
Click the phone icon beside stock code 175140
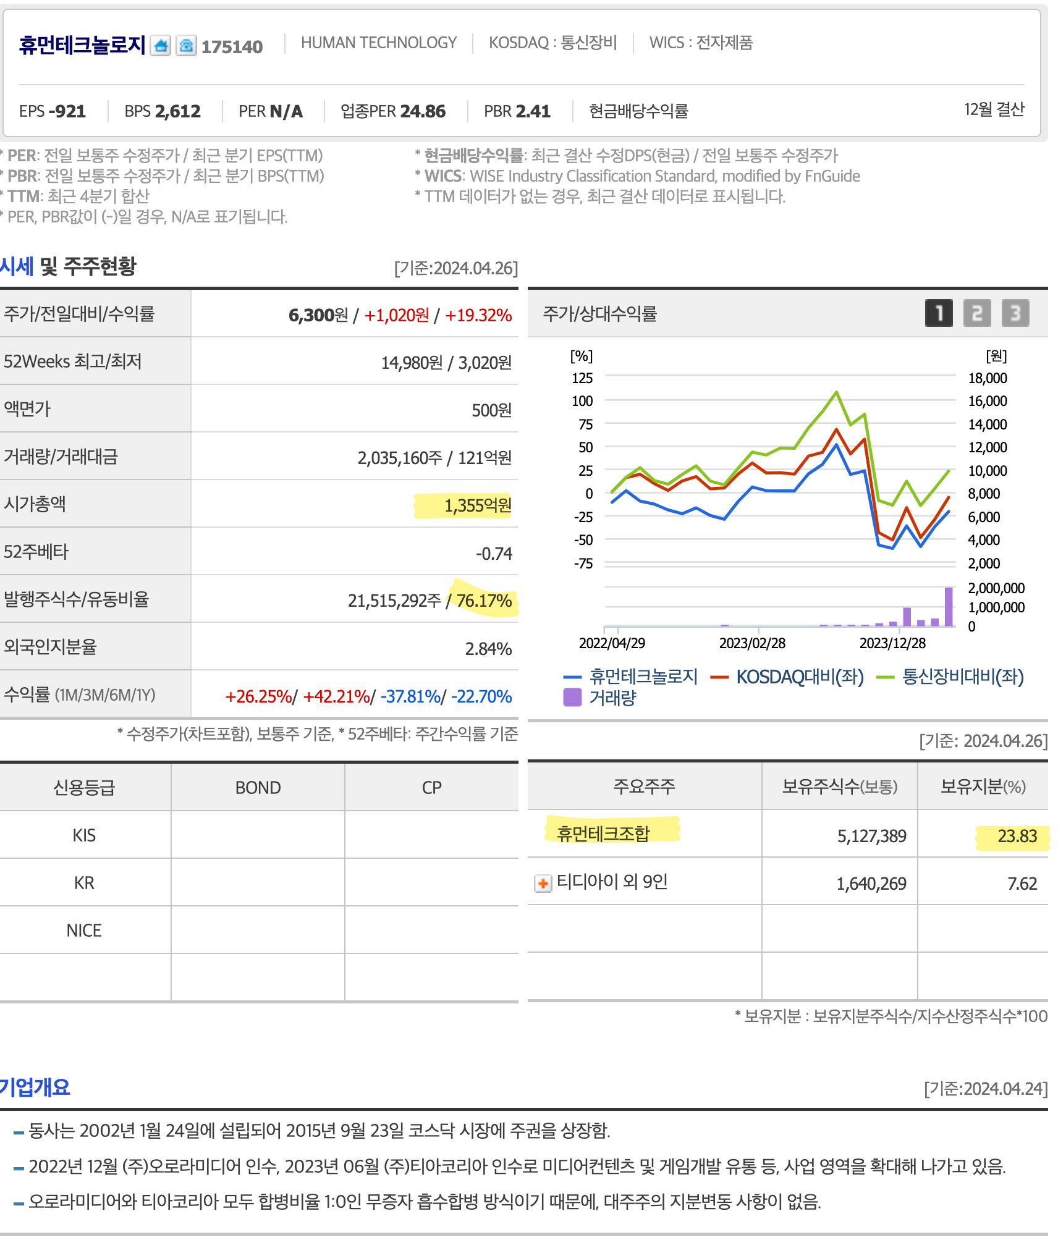click(x=186, y=46)
